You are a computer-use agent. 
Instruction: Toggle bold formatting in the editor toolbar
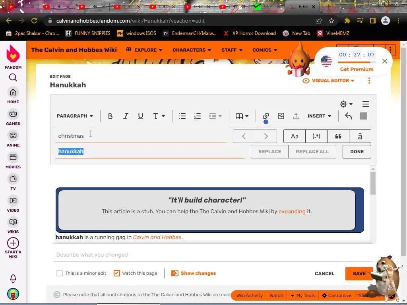pos(110,116)
